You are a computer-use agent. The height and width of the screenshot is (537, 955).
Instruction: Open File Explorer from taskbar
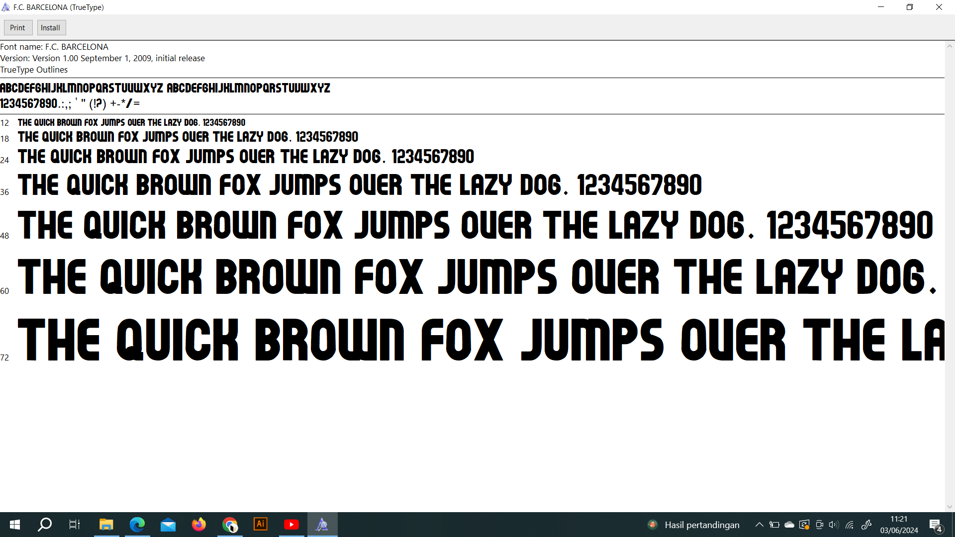[106, 525]
